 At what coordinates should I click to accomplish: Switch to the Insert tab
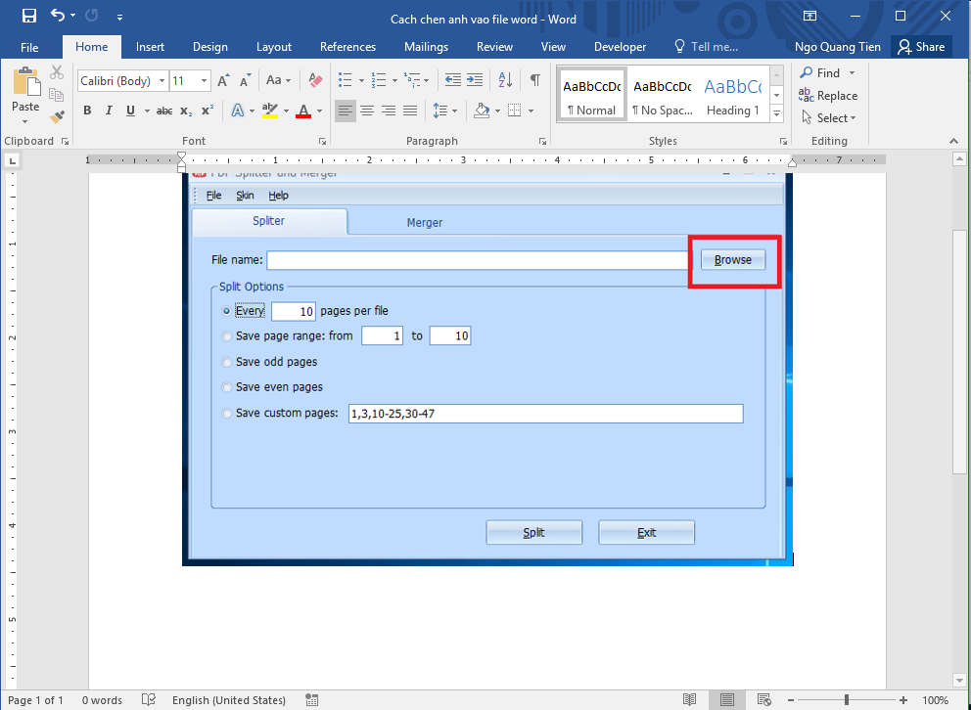click(x=150, y=47)
